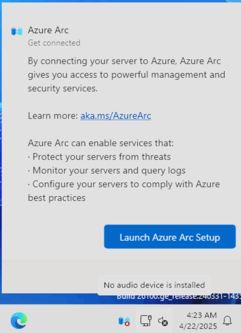Image resolution: width=241 pixels, height=333 pixels.
Task: Click the No audio device tooltip
Action: [154, 285]
